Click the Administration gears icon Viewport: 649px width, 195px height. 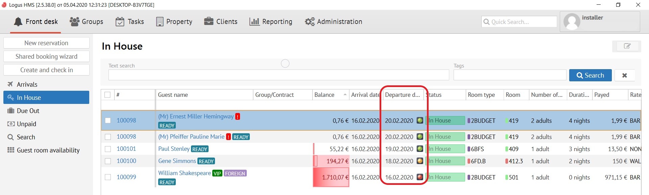point(310,22)
